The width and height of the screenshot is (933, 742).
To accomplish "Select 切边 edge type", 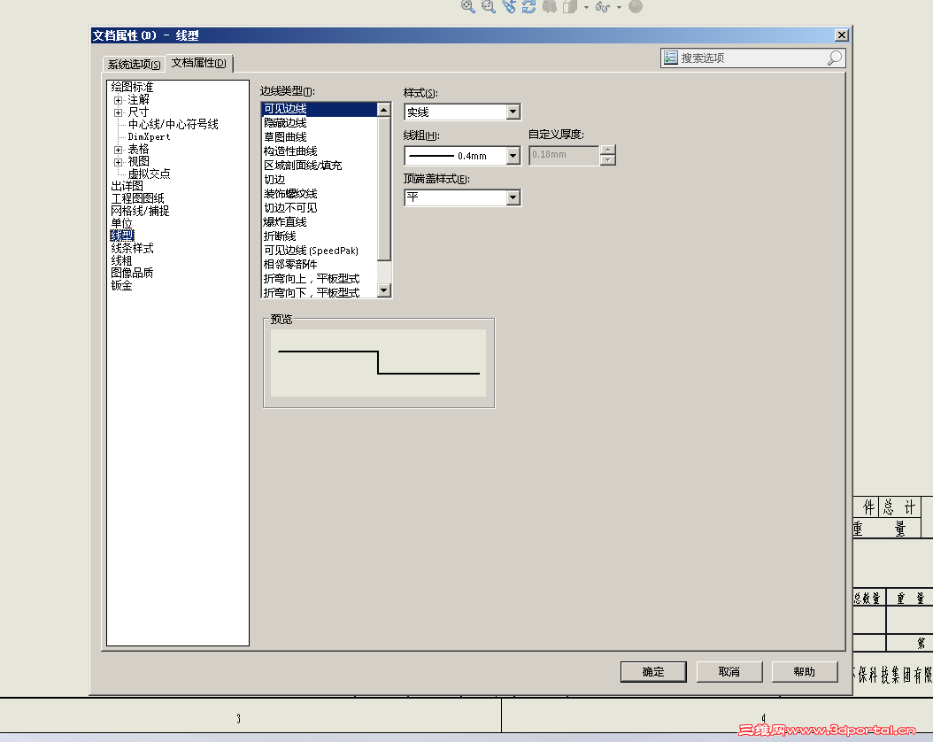I will pos(320,180).
